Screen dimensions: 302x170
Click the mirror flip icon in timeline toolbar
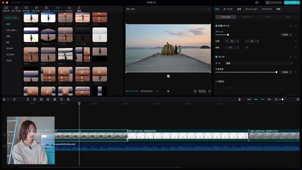(x=55, y=99)
